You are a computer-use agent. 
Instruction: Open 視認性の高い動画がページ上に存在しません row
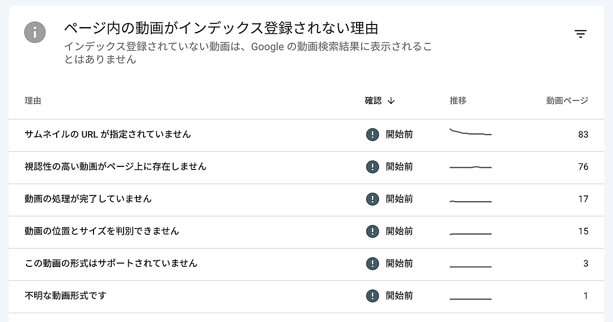coord(115,167)
